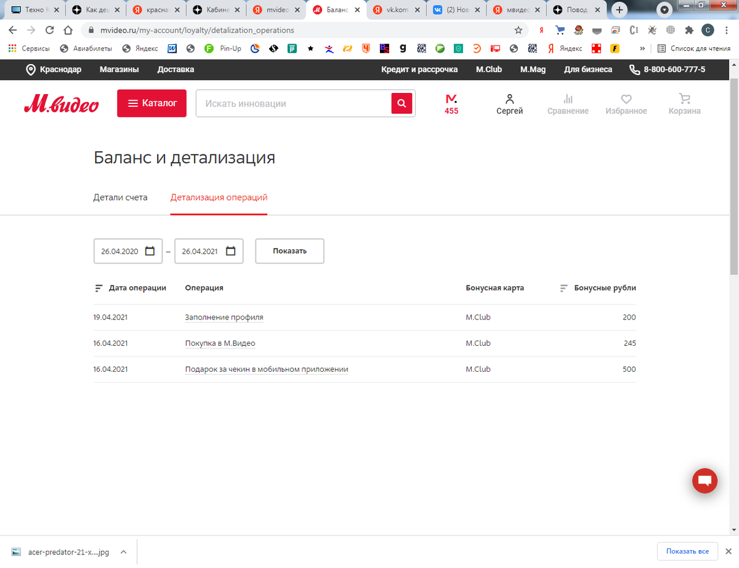
Task: Switch to Повод browser tab
Action: click(576, 10)
